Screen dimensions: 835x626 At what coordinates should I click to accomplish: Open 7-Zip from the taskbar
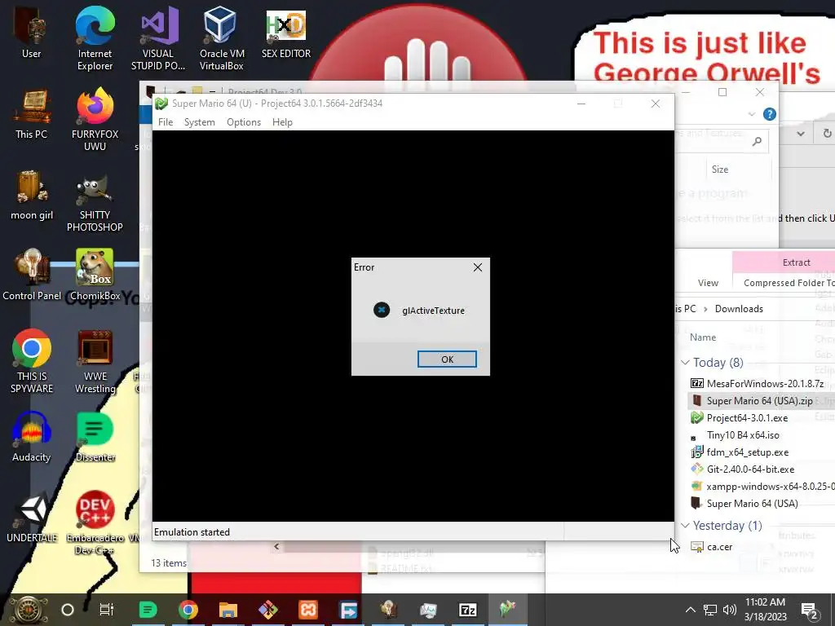467,610
